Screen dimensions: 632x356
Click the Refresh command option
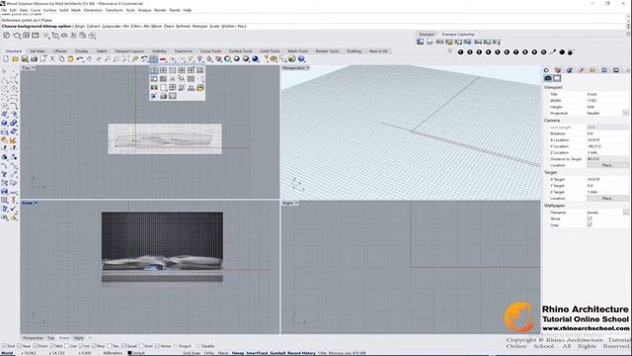click(x=183, y=27)
